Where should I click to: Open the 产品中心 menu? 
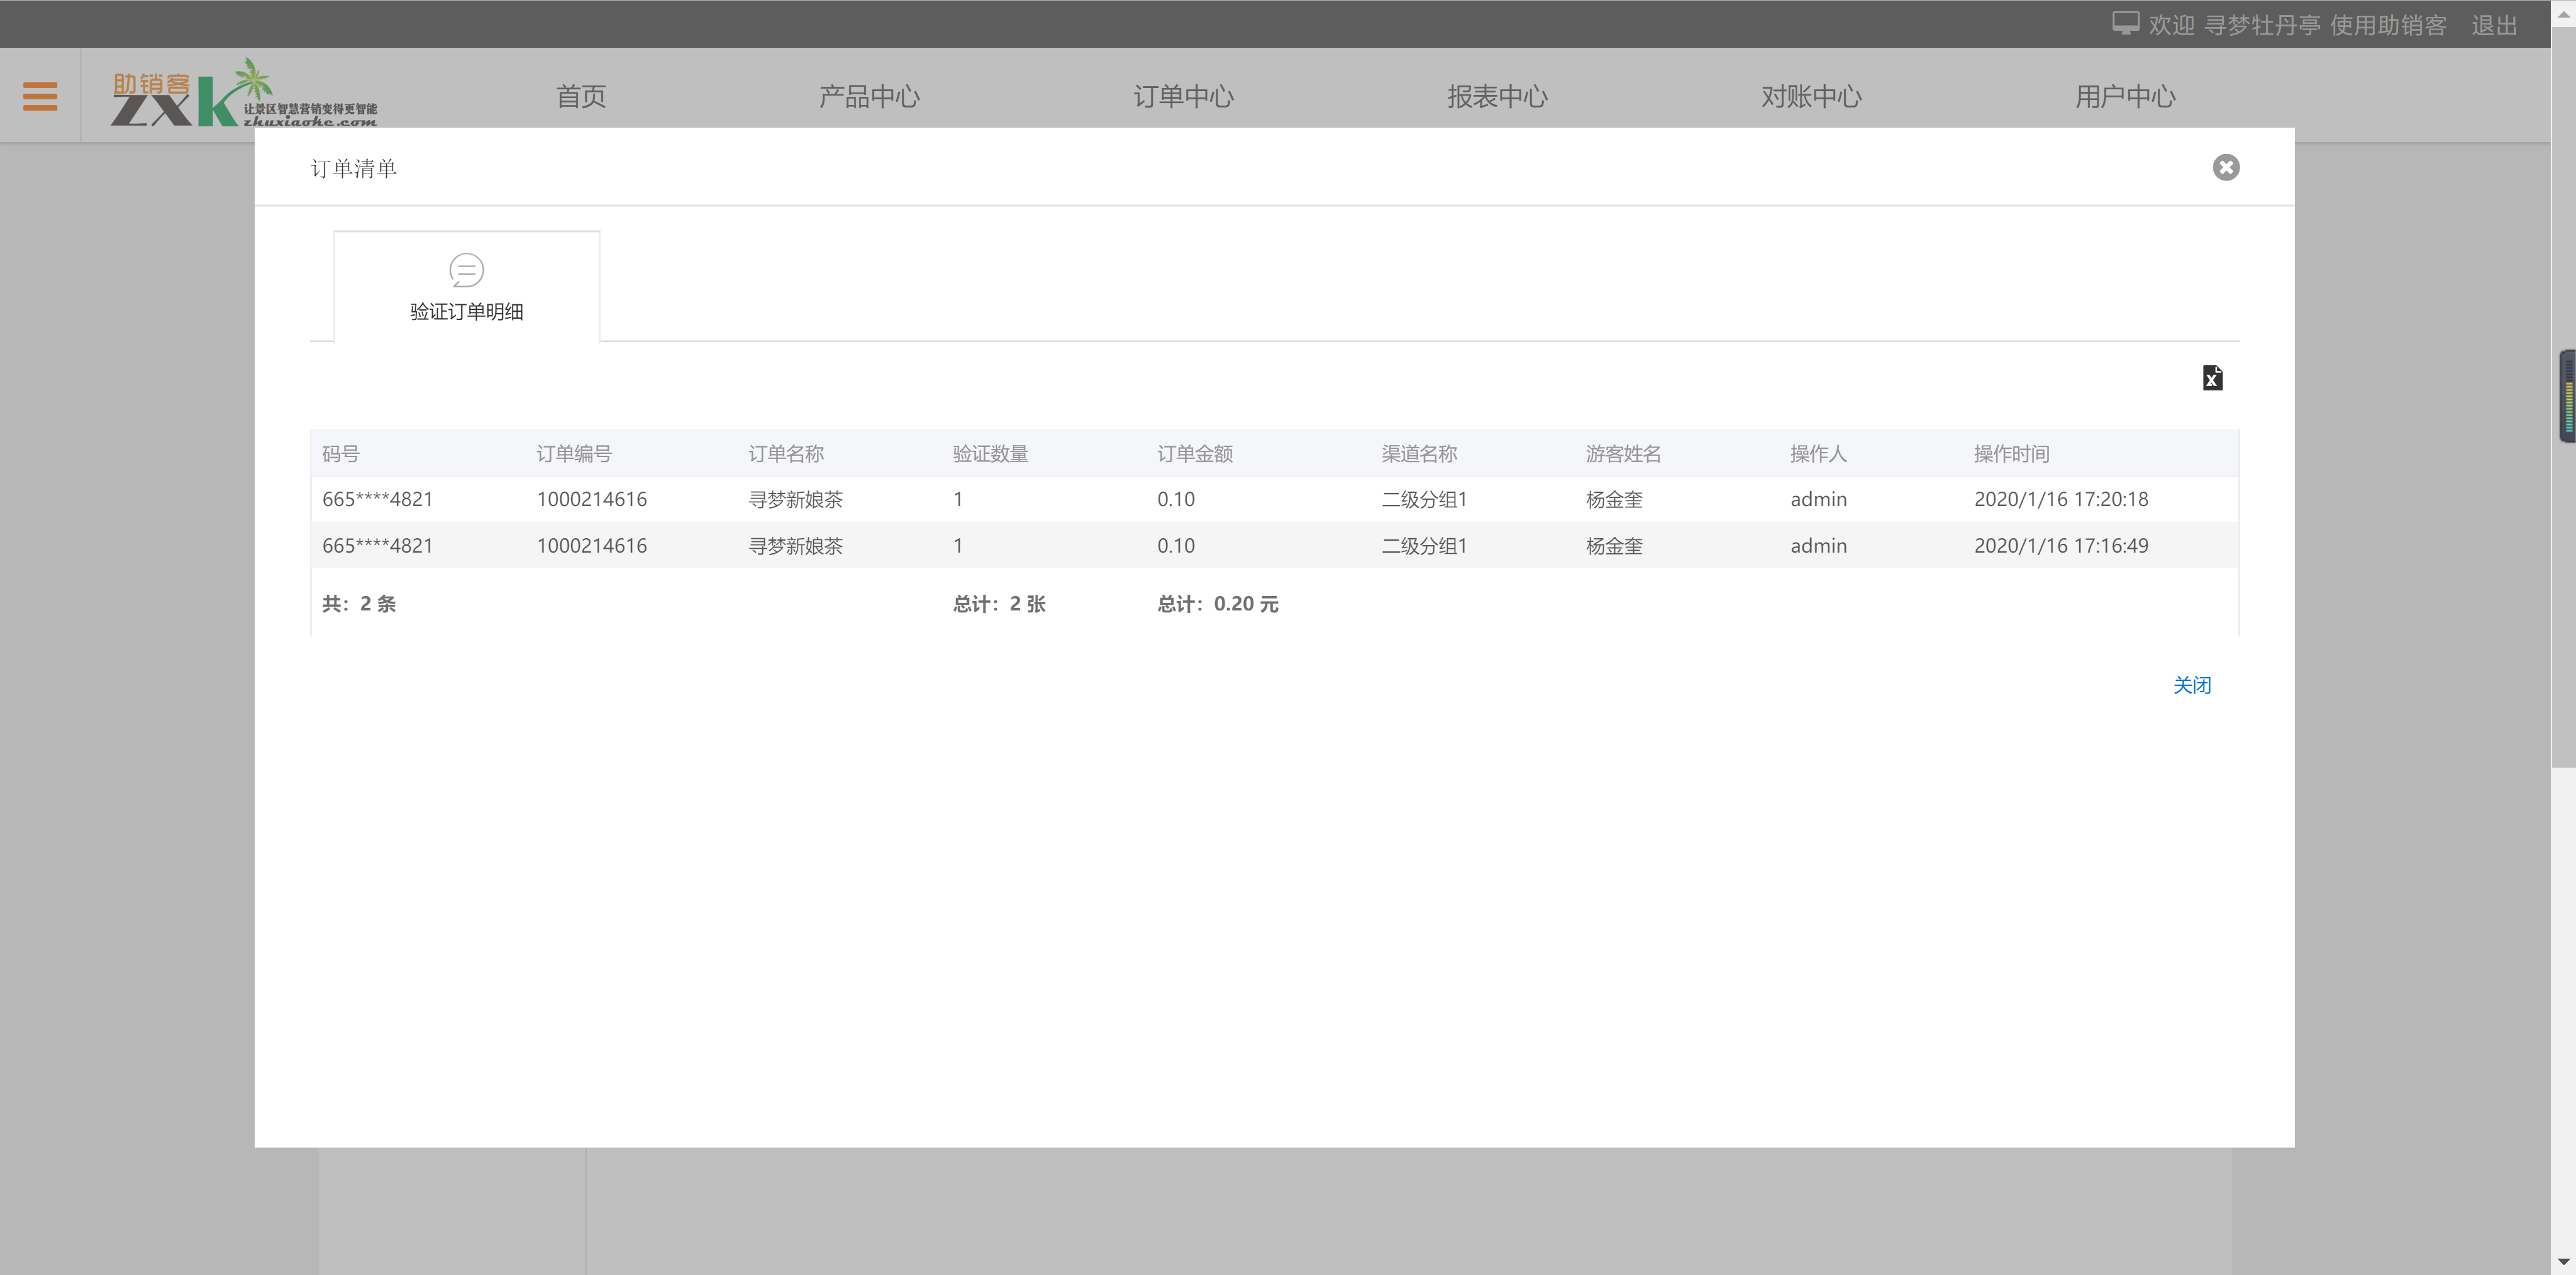pos(868,96)
